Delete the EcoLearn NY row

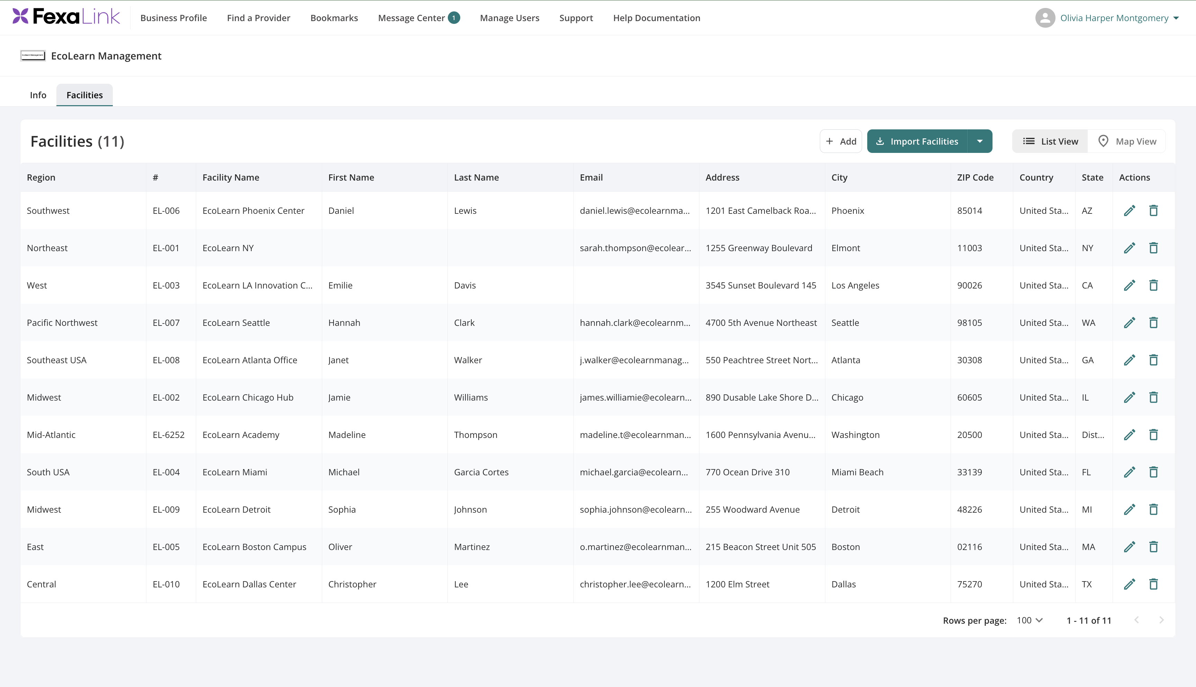click(1153, 248)
